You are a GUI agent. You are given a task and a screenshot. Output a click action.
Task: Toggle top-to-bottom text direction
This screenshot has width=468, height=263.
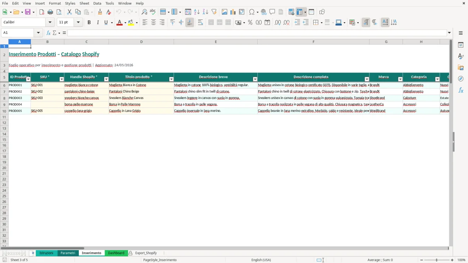point(394,23)
